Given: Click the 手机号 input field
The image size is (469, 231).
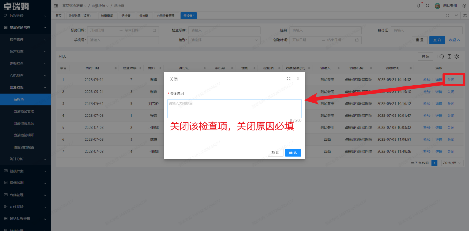Looking at the screenshot, I should 123,40.
